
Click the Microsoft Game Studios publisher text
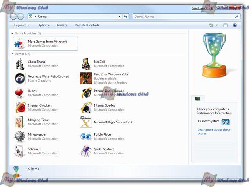pyautogui.click(x=110, y=83)
